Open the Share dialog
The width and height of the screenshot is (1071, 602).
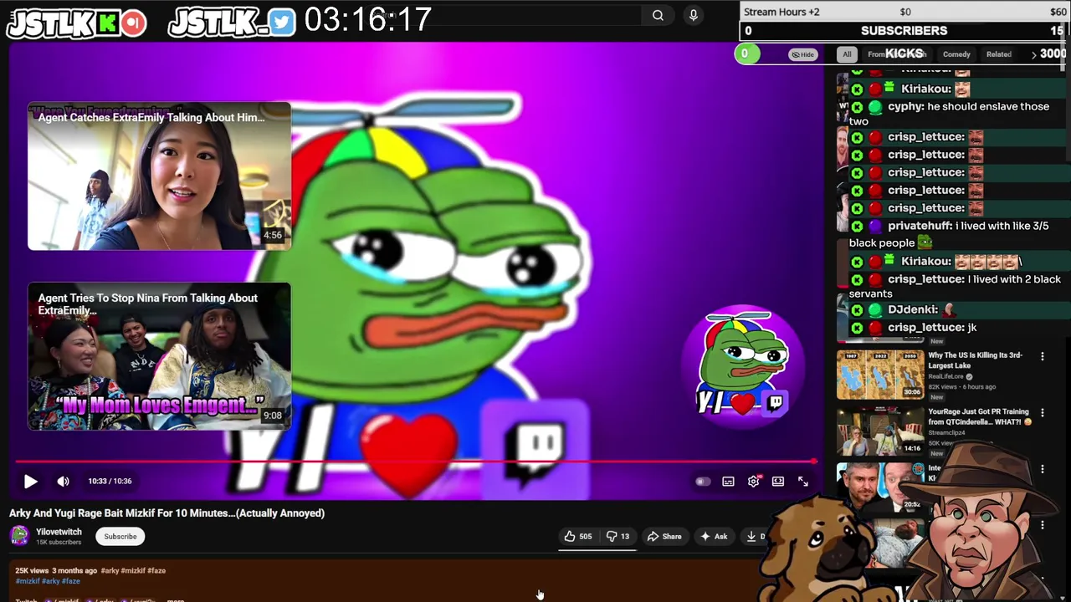click(x=665, y=537)
